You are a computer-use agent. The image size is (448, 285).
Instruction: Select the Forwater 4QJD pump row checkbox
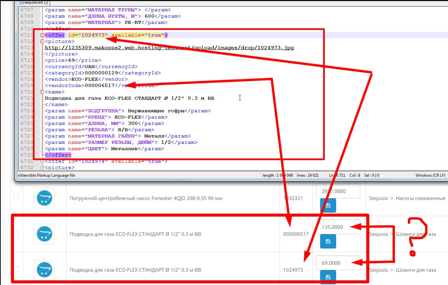[16, 198]
